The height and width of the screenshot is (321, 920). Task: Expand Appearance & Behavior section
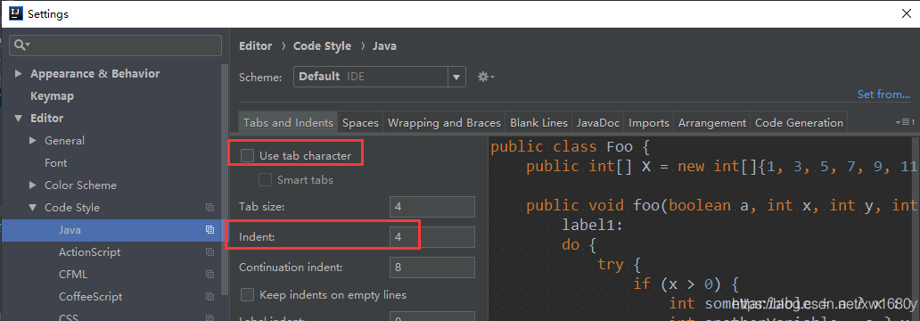coord(19,74)
